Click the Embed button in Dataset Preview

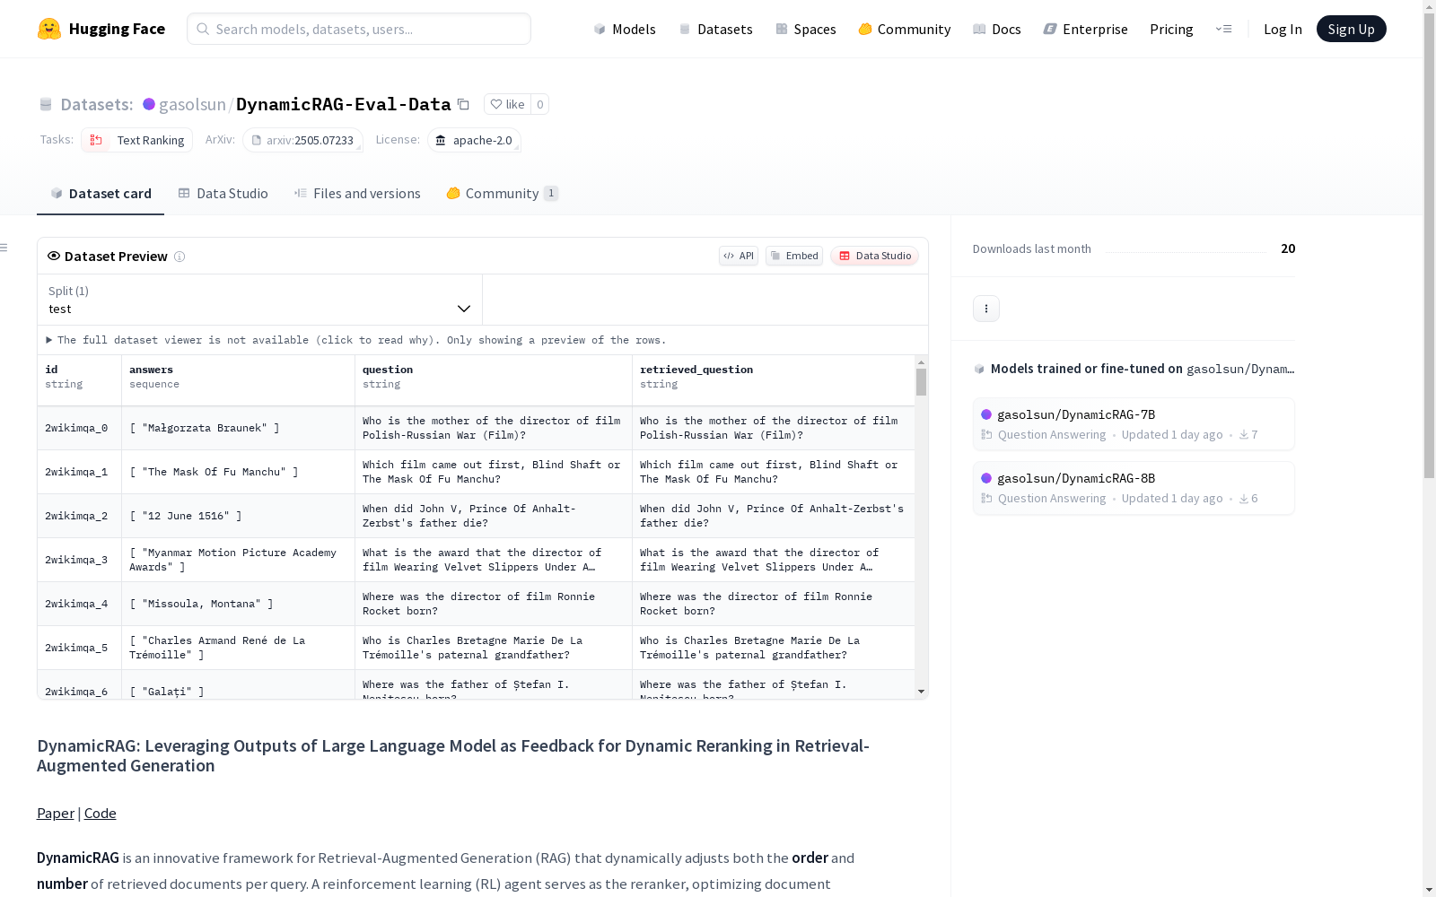pos(794,256)
